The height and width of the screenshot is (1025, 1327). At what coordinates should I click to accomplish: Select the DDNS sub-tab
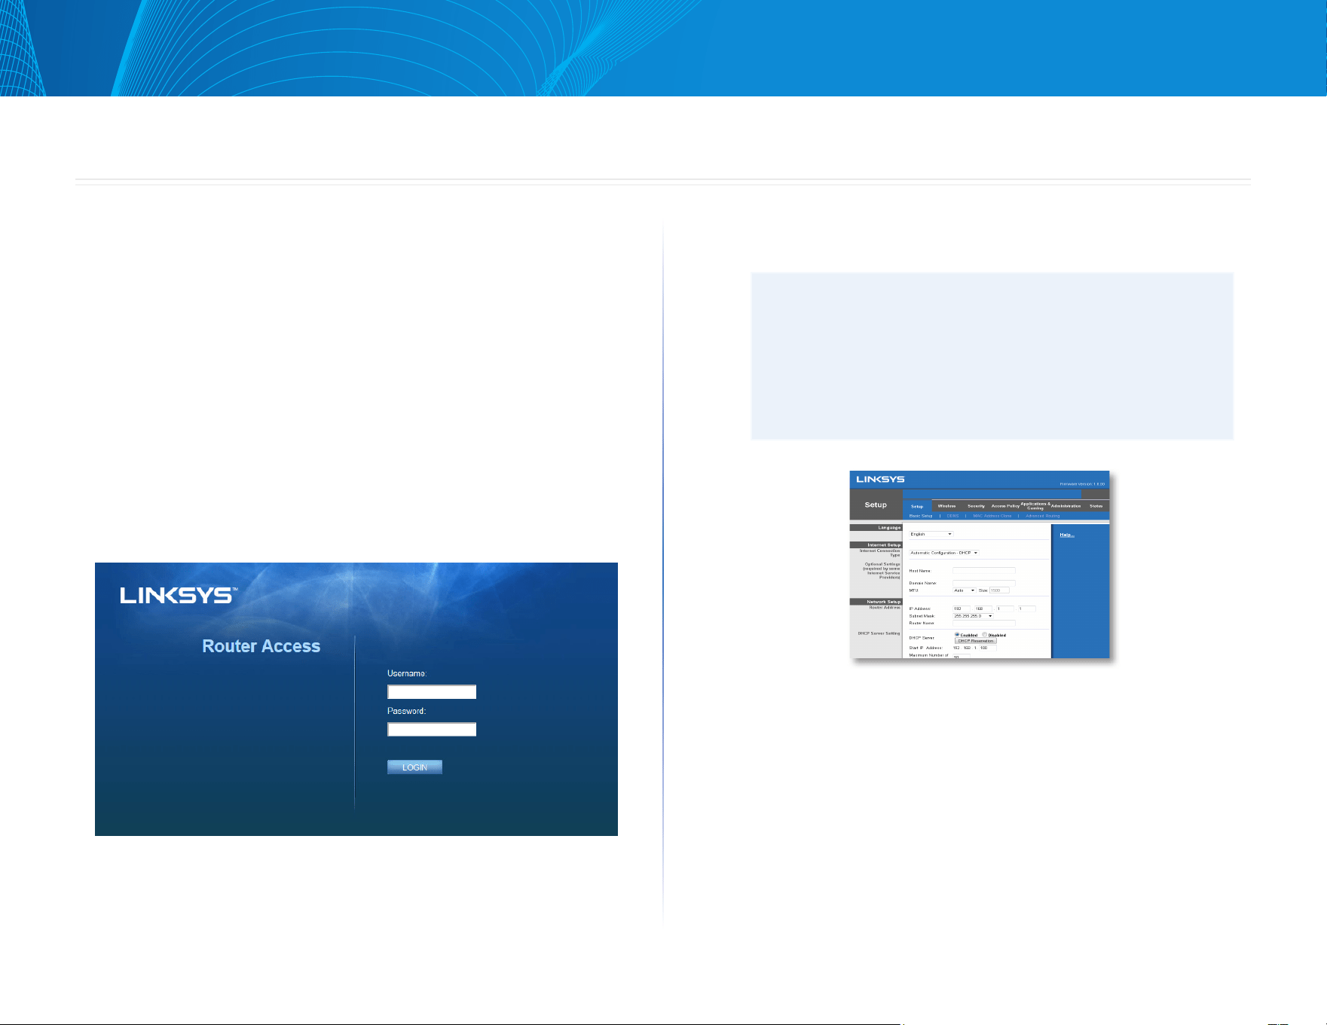[x=952, y=516]
